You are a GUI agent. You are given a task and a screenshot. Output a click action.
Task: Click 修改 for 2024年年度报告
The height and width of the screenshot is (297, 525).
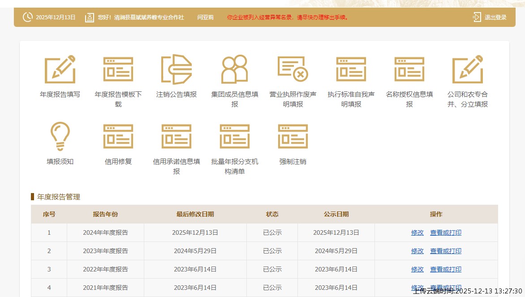point(417,232)
